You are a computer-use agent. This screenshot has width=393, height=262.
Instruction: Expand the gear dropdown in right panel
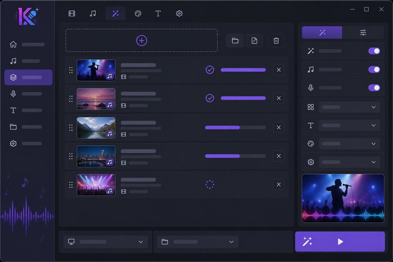349,162
